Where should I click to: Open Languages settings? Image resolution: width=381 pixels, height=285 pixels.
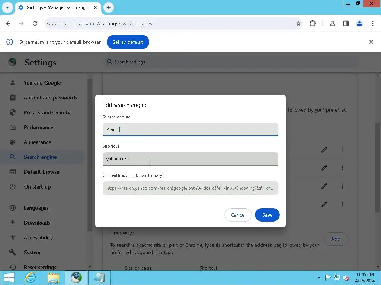tap(36, 208)
